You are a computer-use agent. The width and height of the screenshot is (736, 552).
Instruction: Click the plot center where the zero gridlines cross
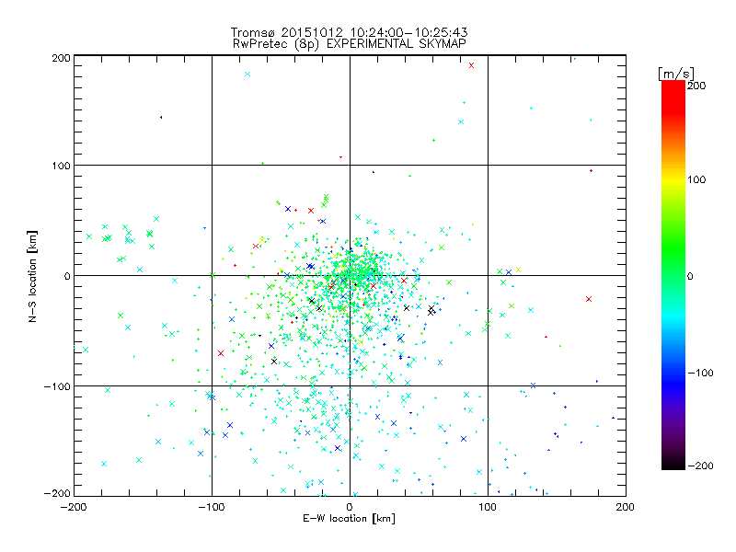point(350,275)
